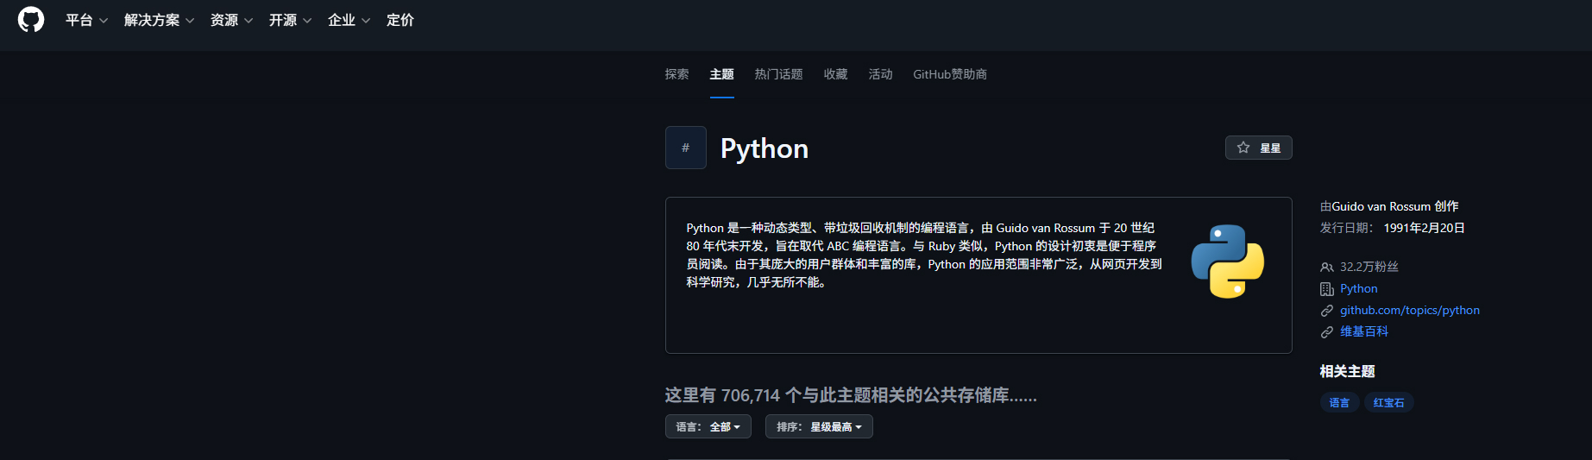Click the 706,714 public repositories heading

click(851, 395)
